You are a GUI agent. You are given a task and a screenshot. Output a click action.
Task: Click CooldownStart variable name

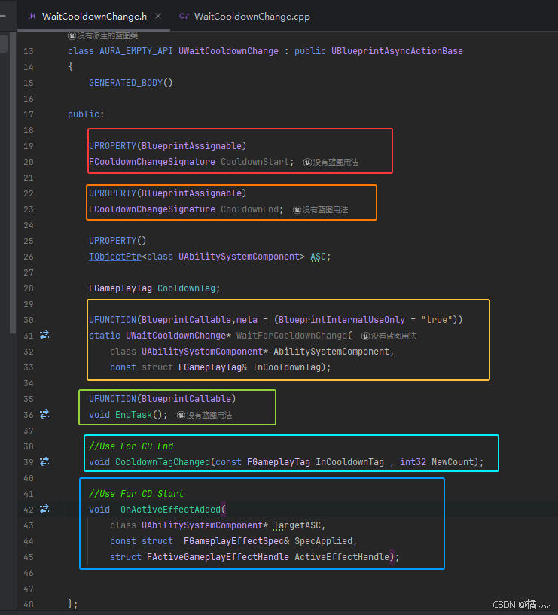[x=255, y=162]
